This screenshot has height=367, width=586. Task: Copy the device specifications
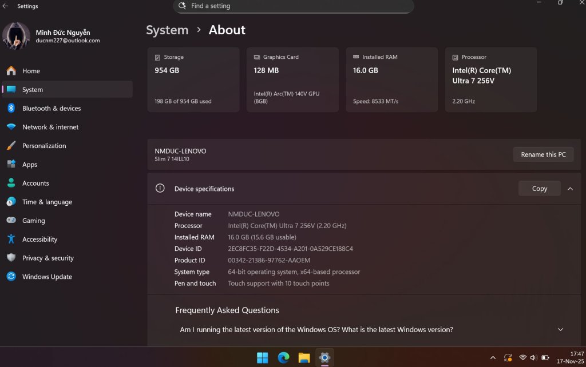[539, 189]
